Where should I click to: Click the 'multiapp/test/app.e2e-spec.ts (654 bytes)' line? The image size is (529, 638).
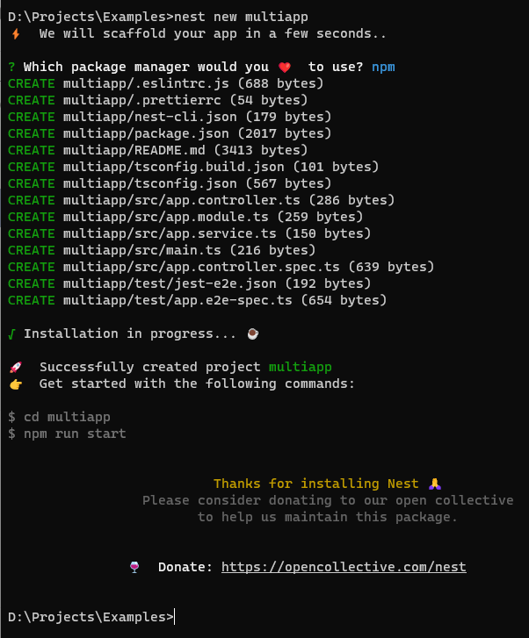click(x=225, y=300)
